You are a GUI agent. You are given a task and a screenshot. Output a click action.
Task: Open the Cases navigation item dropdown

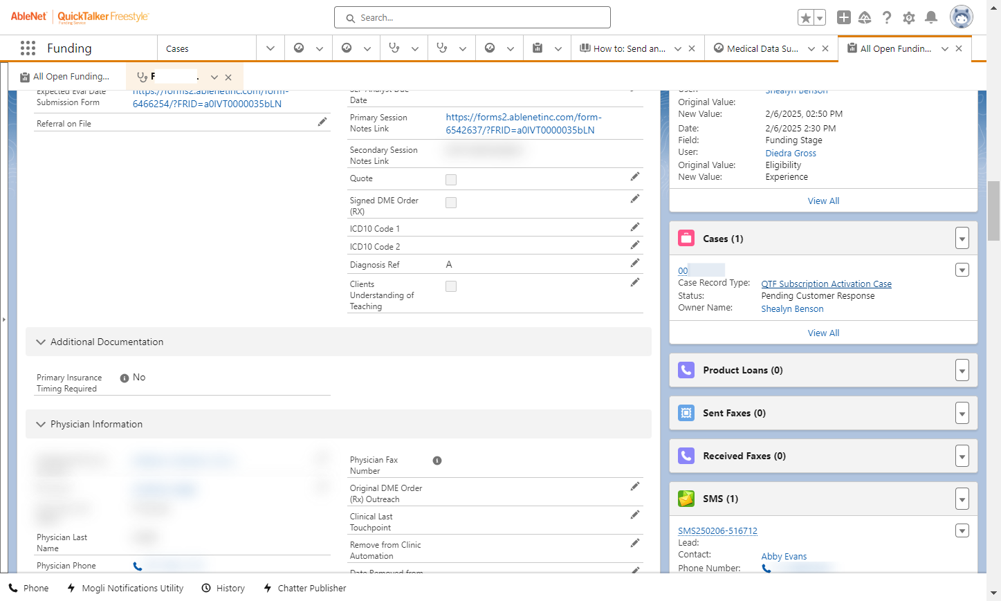tap(270, 48)
